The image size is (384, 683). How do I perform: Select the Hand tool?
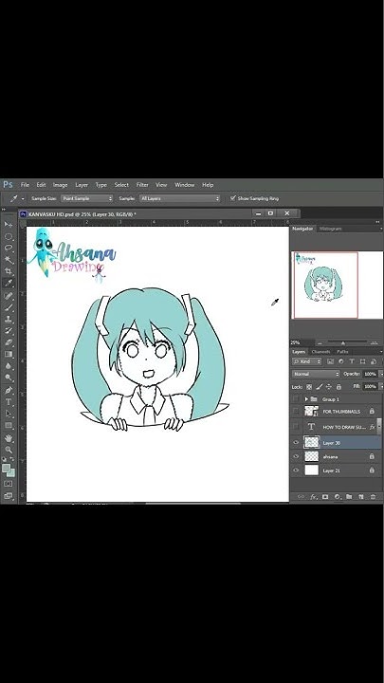9,438
